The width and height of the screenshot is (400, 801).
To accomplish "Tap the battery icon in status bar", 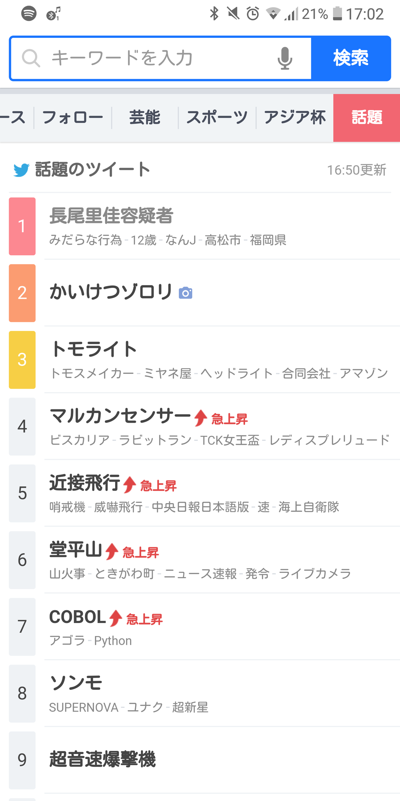I will tap(337, 14).
